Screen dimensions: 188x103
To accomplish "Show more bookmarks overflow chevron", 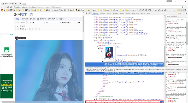I will pyautogui.click(x=174, y=10).
